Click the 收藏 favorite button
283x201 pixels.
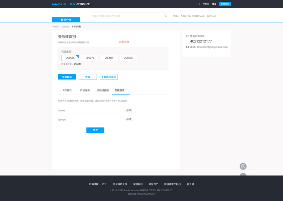88,77
